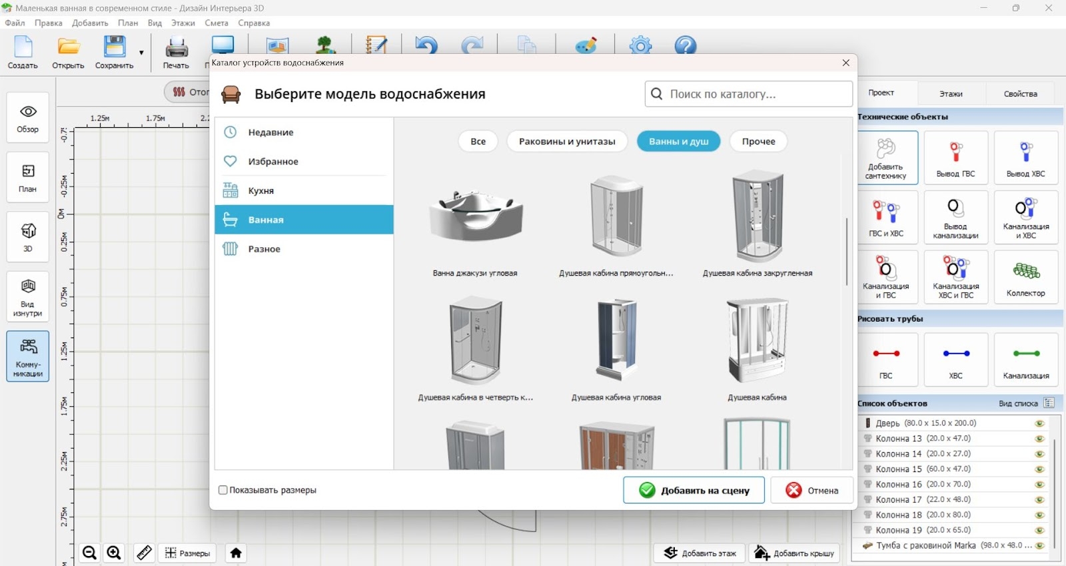
Task: Switch to the Раковины и унитазы filter tab
Action: 567,141
